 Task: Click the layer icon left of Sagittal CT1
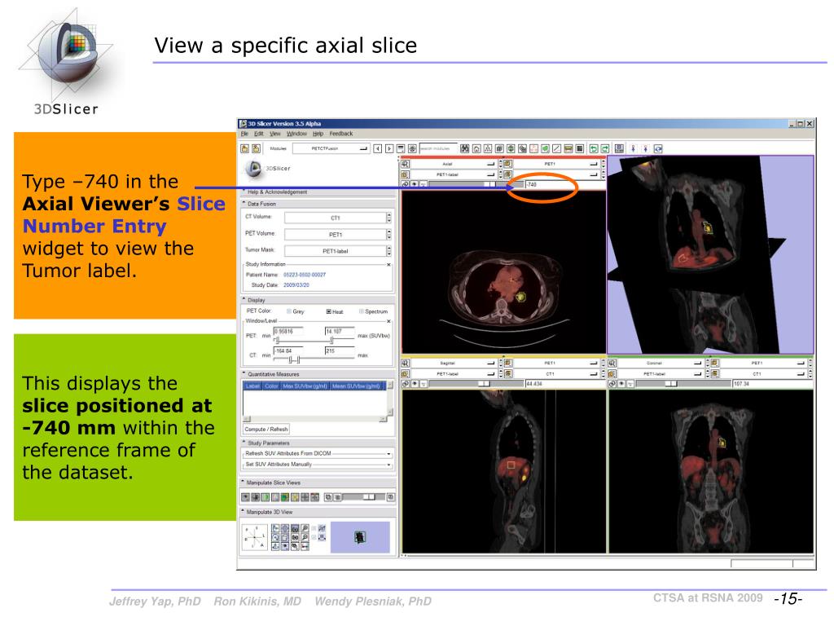coord(508,373)
